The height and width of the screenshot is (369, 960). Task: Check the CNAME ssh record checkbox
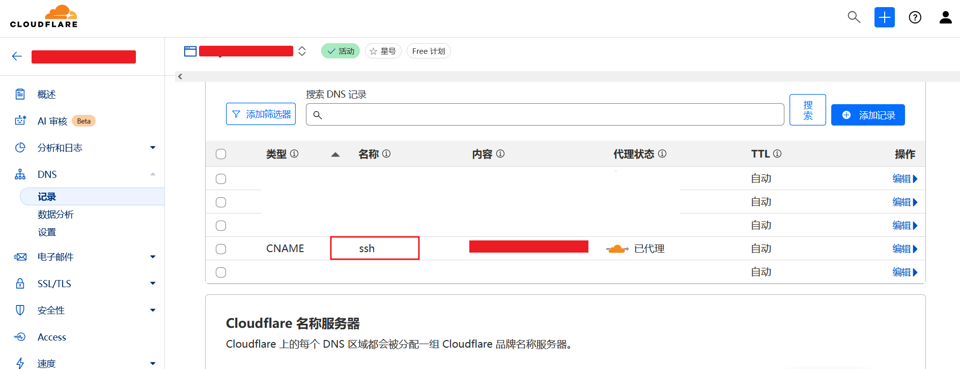click(221, 249)
